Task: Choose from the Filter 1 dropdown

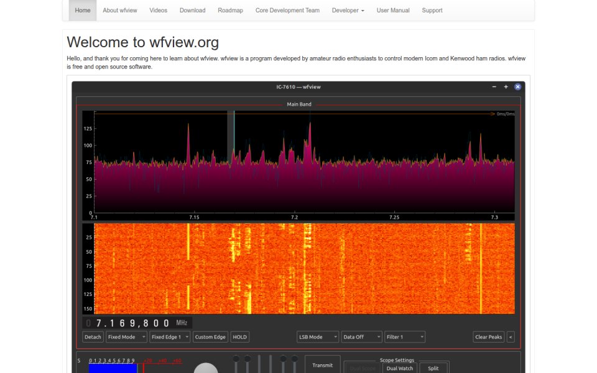Action: pos(405,337)
